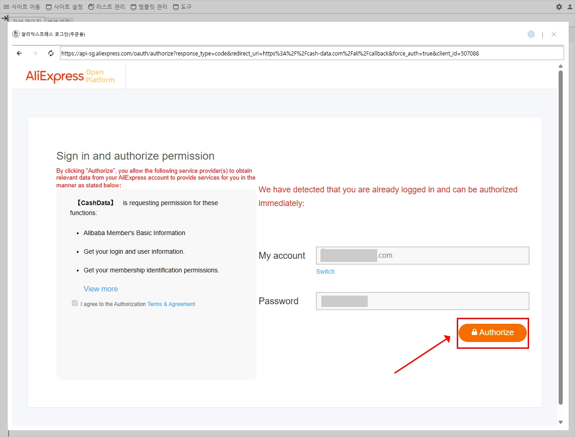575x437 pixels.
Task: Toggle the agree to Authorization checkbox
Action: coord(75,303)
